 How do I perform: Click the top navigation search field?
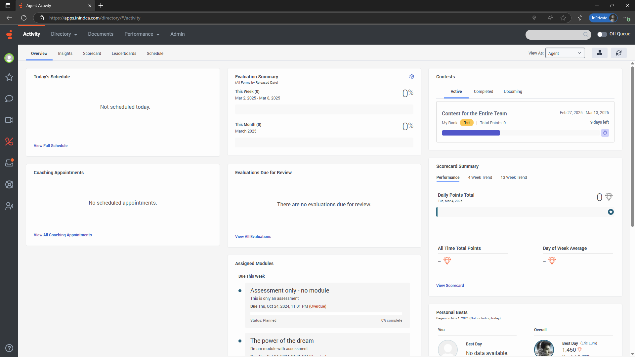[x=554, y=34]
